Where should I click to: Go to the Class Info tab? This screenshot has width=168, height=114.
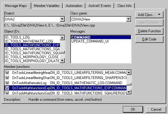(x=124, y=6)
